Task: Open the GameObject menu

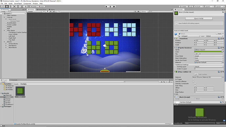Action: [x=18, y=4]
